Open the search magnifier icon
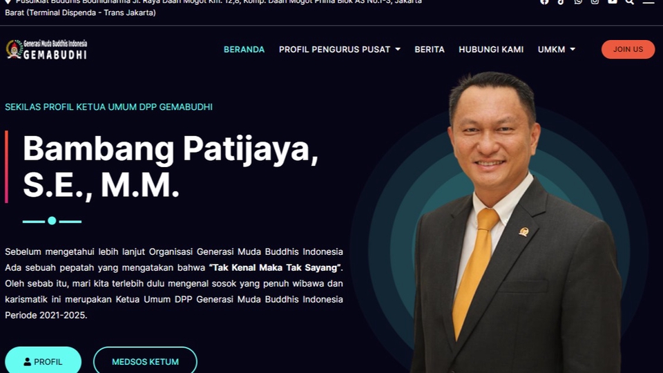Screen dimensions: 663x373 click(630, 1)
